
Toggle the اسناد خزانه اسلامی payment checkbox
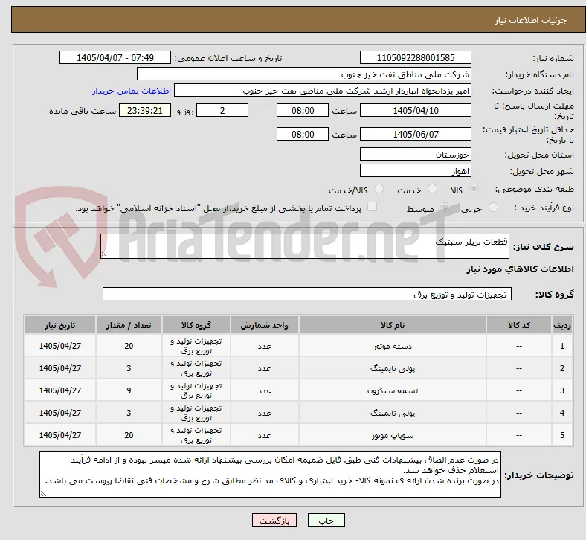373,207
